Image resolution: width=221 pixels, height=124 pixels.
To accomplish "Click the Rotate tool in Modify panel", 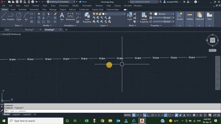I will click(44, 14).
